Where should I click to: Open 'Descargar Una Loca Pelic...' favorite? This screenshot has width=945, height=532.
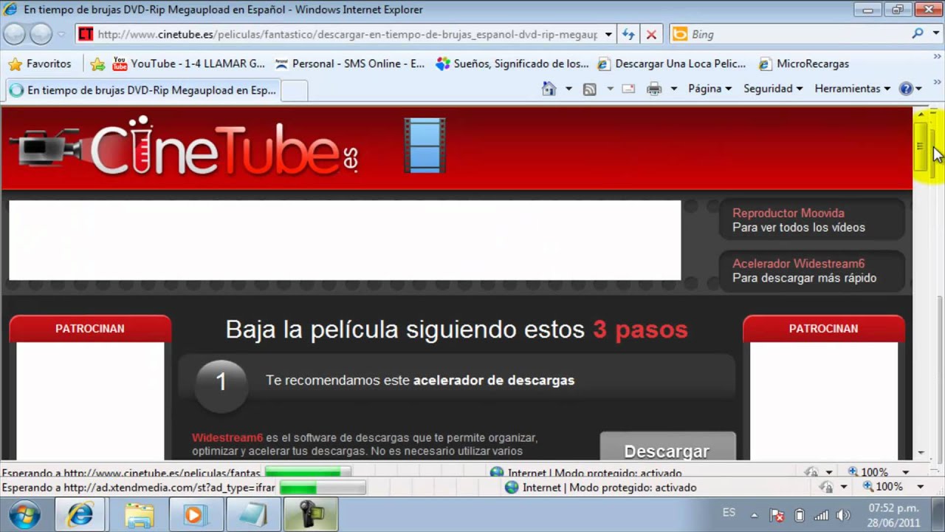click(672, 64)
